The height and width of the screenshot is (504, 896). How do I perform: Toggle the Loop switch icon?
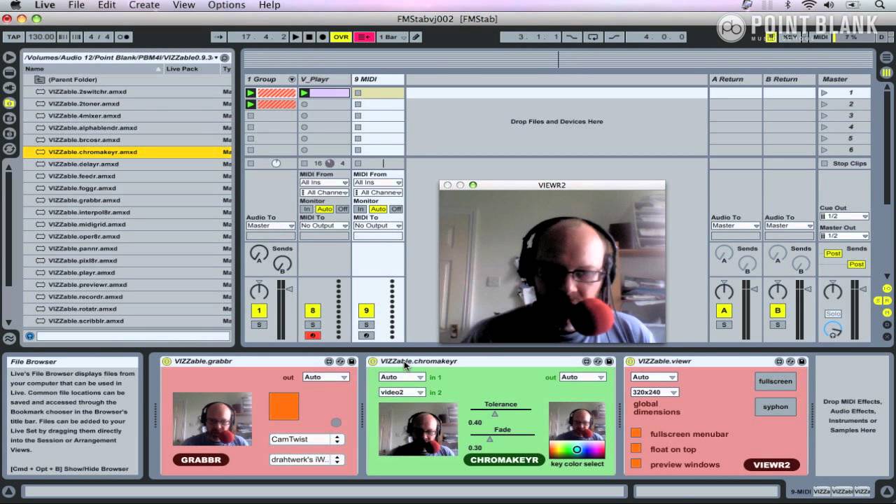[593, 37]
